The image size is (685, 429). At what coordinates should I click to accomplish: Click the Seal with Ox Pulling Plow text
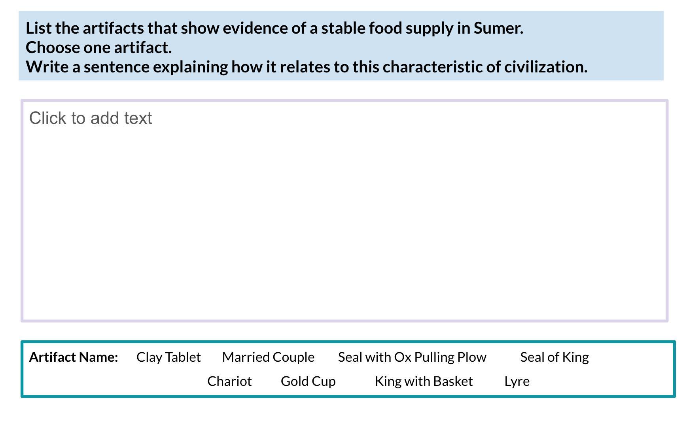click(x=412, y=357)
